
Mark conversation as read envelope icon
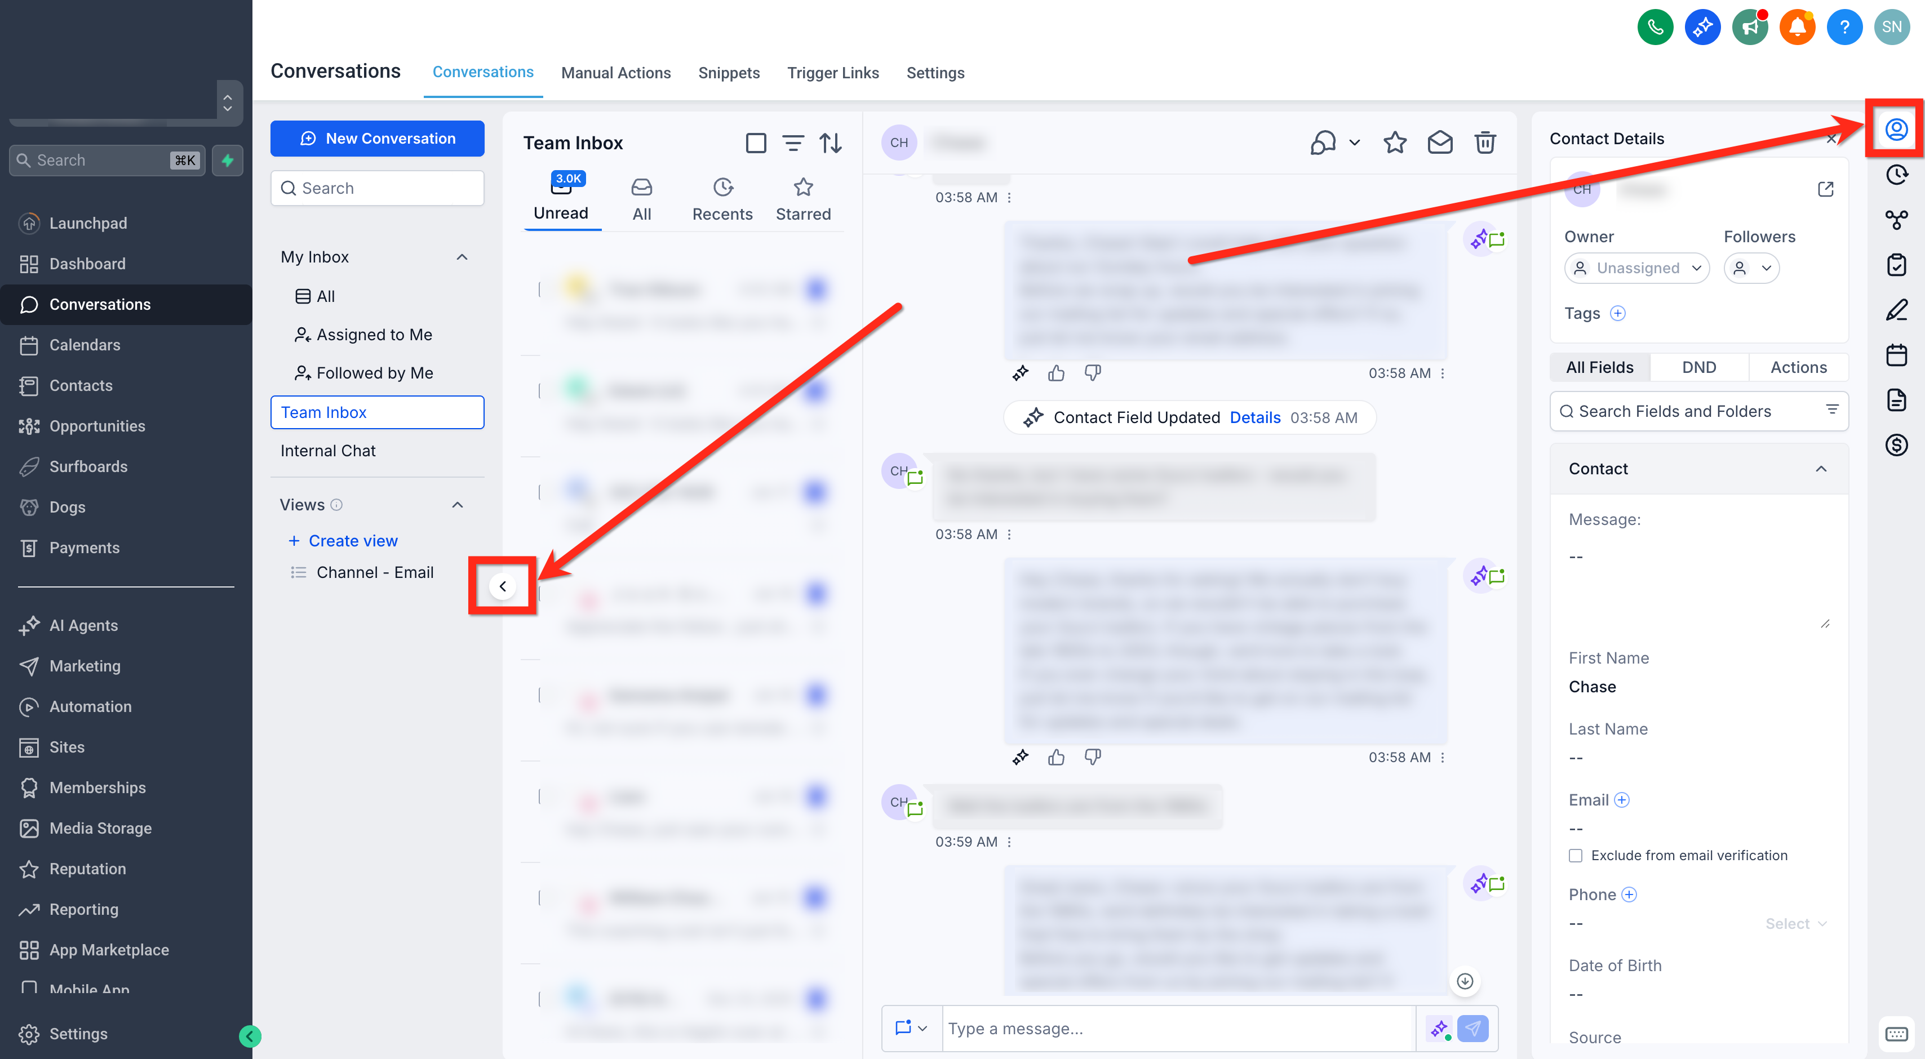point(1439,142)
